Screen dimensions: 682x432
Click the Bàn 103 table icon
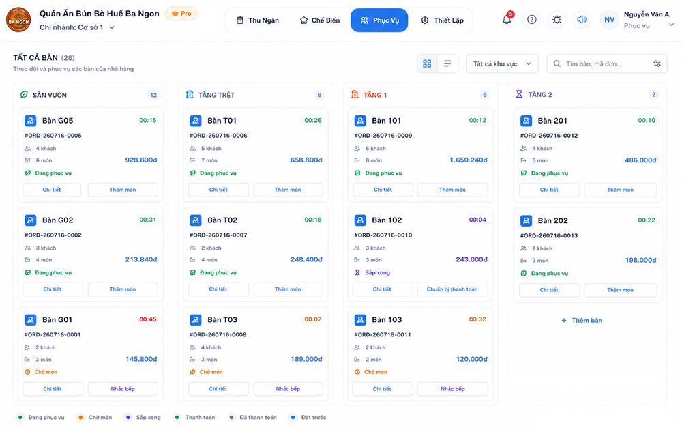360,320
